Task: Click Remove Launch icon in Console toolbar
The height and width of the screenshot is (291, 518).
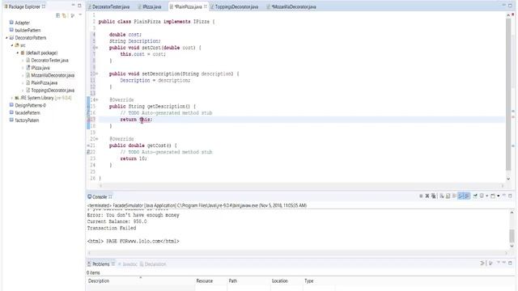Action: pyautogui.click(x=427, y=196)
